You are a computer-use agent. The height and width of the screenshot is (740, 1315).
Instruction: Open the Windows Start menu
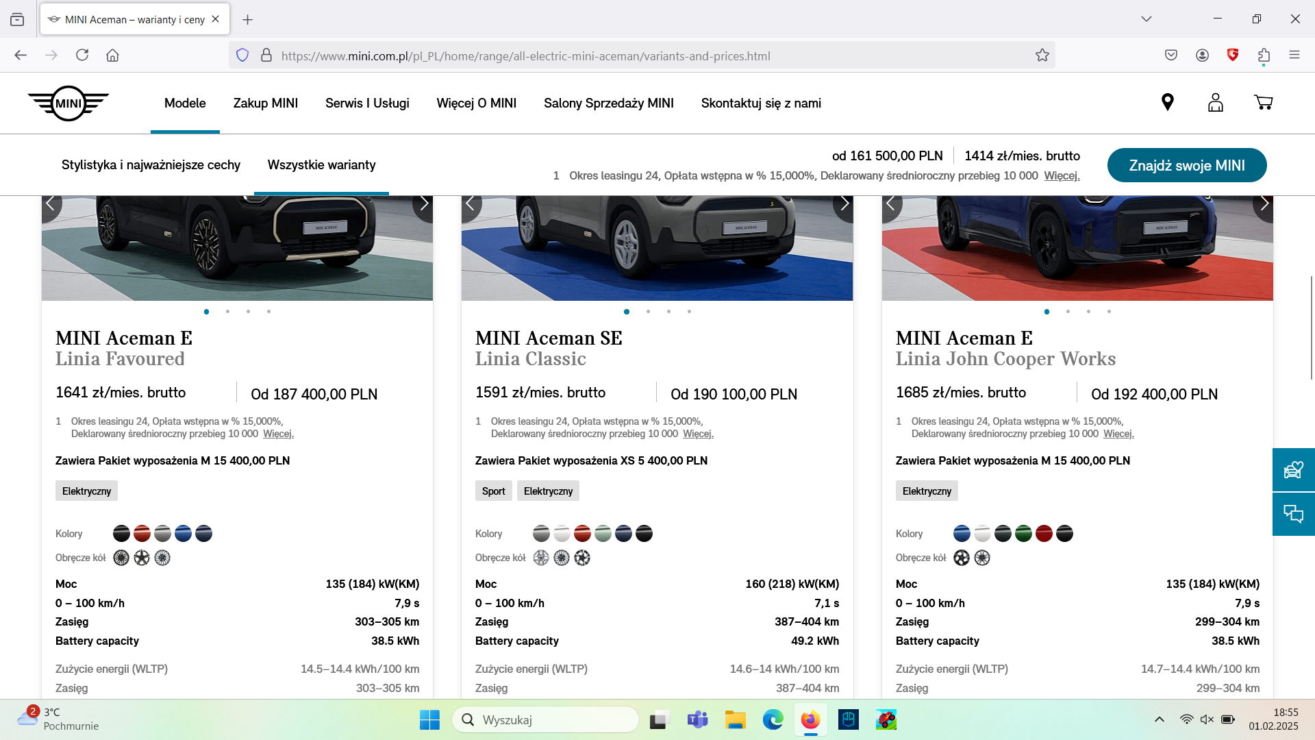point(429,720)
